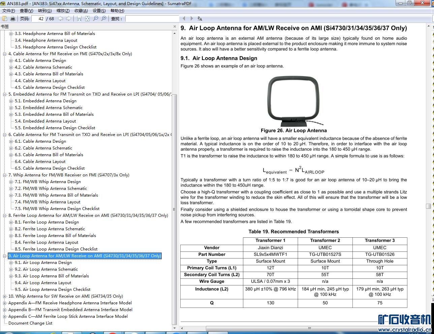The width and height of the screenshot is (434, 334).
Task: Click the page number input field
Action: 38,19
